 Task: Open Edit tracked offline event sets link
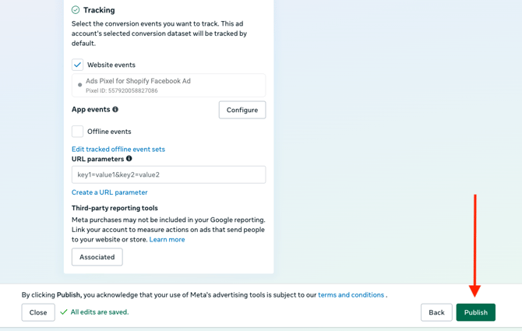pos(118,149)
